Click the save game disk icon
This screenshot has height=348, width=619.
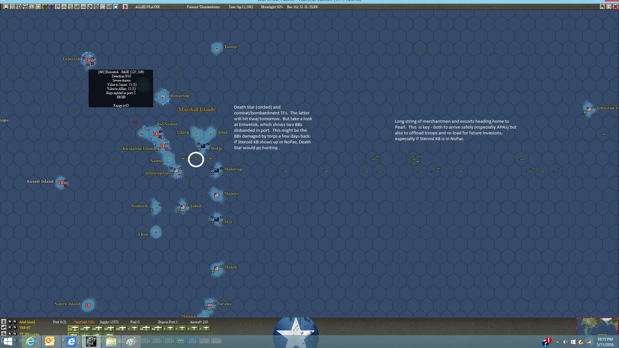[6, 7]
